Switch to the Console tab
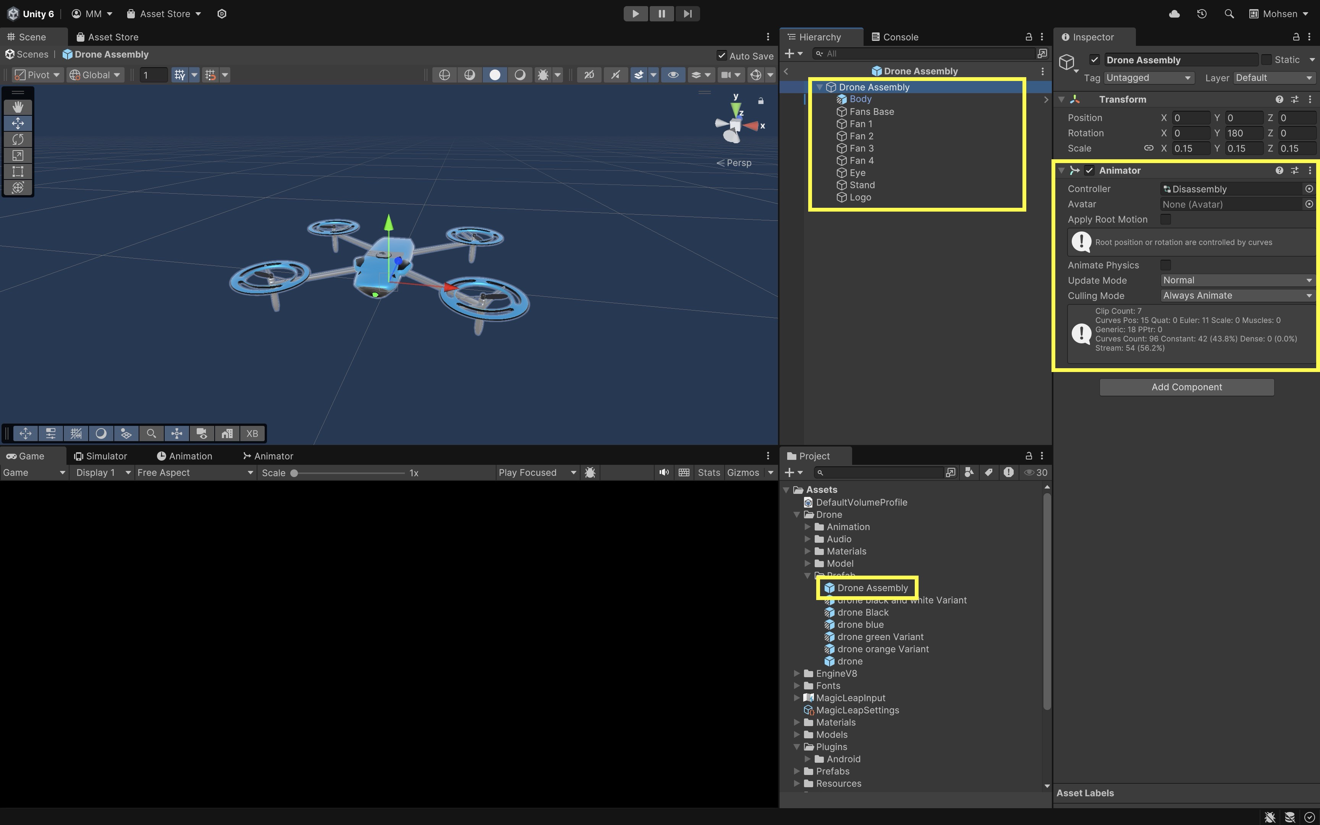1320x825 pixels. (x=895, y=37)
